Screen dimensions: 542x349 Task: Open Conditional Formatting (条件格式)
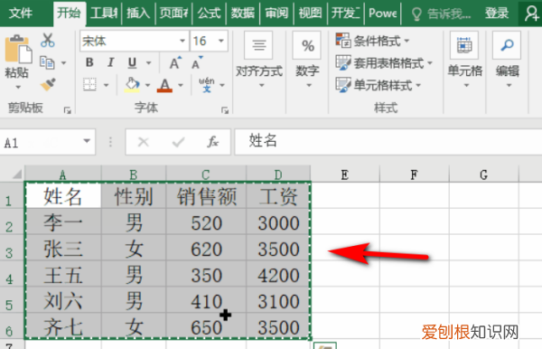[372, 41]
